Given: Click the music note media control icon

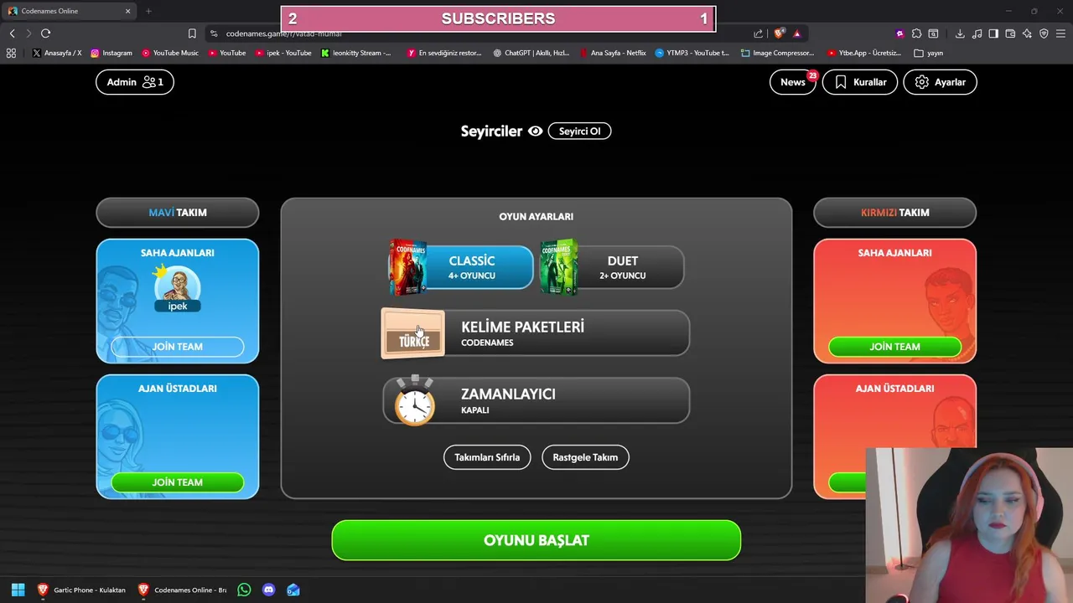Looking at the screenshot, I should [x=977, y=33].
